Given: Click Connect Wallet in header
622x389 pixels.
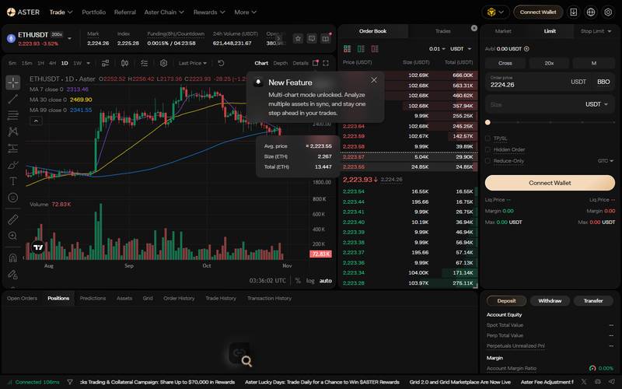Looking at the screenshot, I should pyautogui.click(x=538, y=12).
